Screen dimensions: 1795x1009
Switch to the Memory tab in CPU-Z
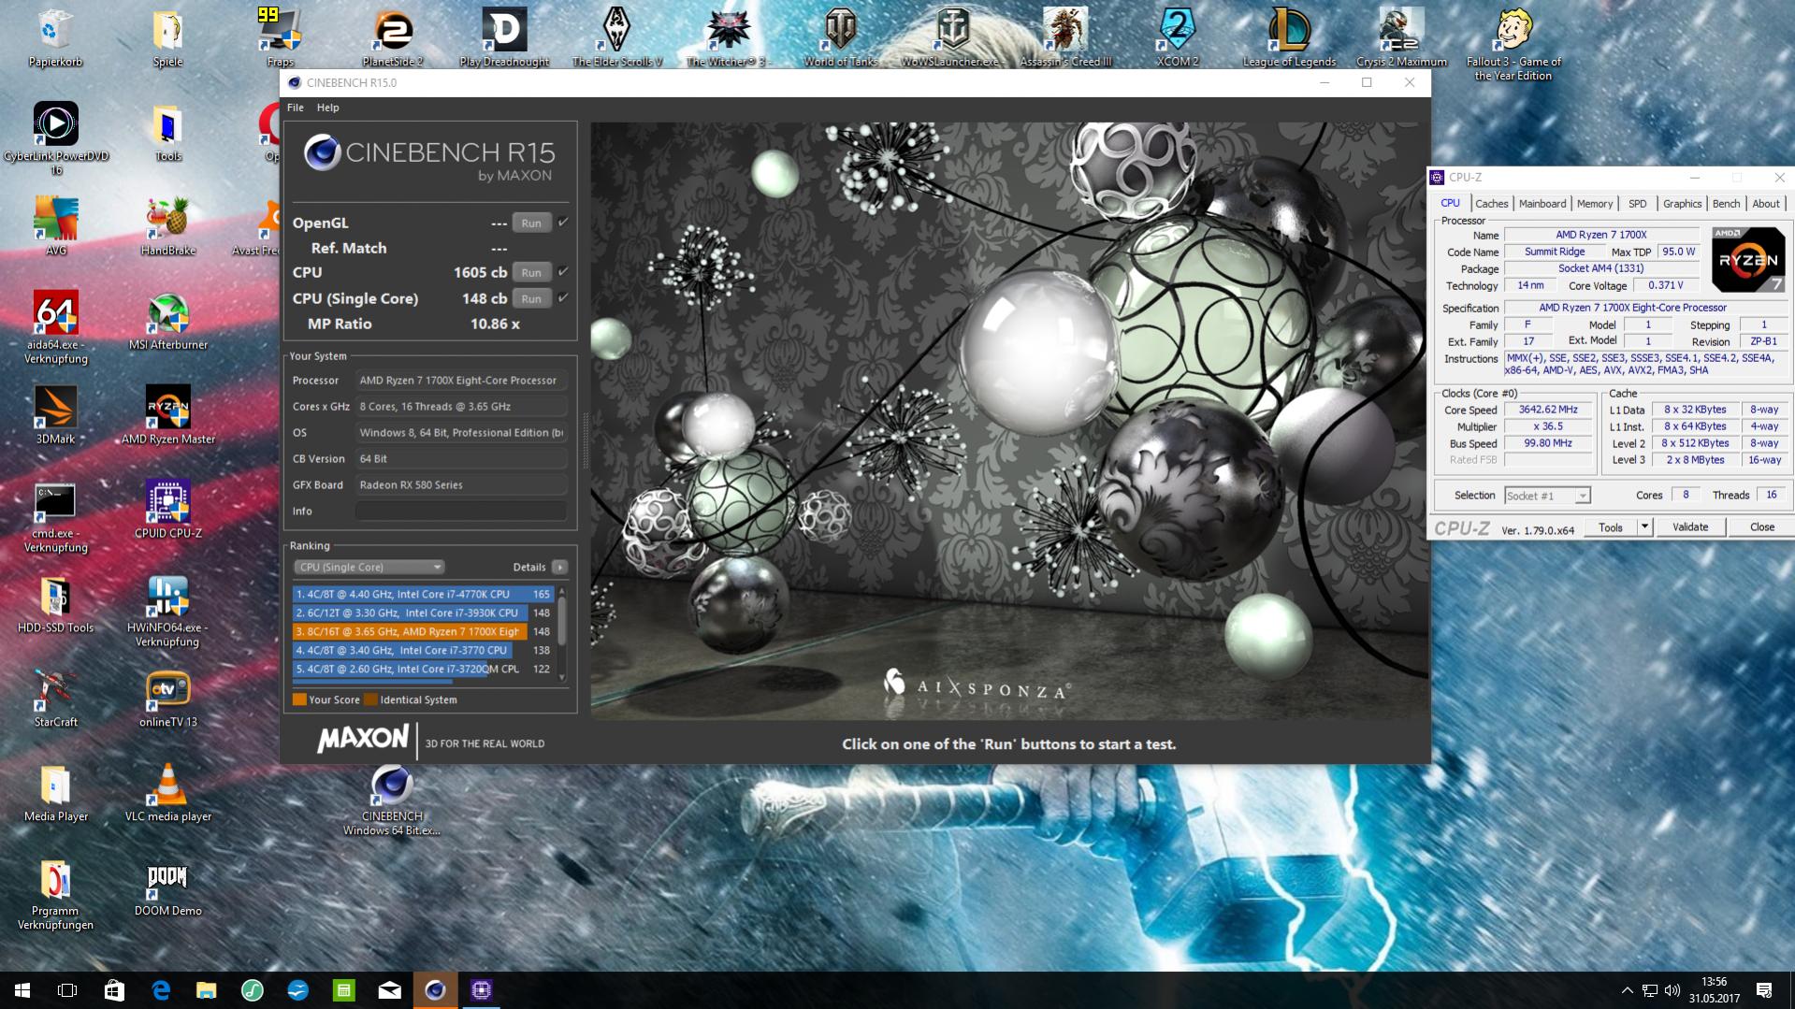pyautogui.click(x=1595, y=204)
